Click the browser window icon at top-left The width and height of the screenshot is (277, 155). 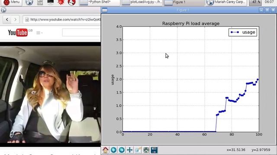coord(3,10)
